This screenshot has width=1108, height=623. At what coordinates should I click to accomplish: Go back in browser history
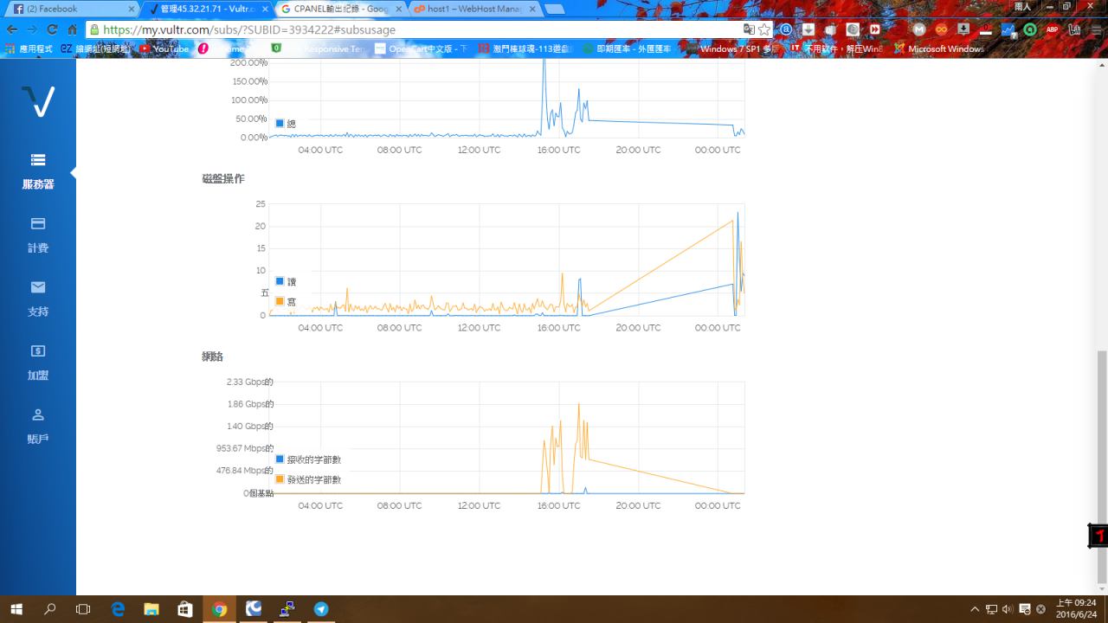click(12, 29)
